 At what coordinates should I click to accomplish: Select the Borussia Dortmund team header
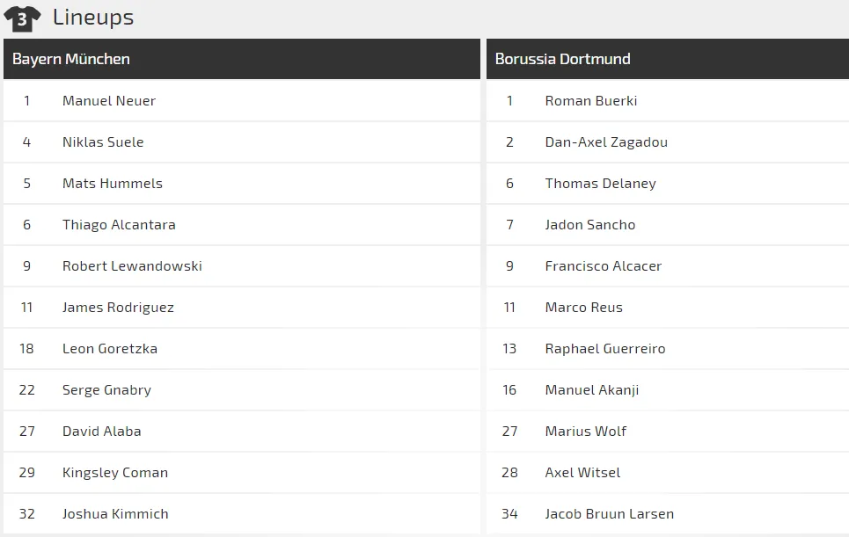[x=562, y=59]
